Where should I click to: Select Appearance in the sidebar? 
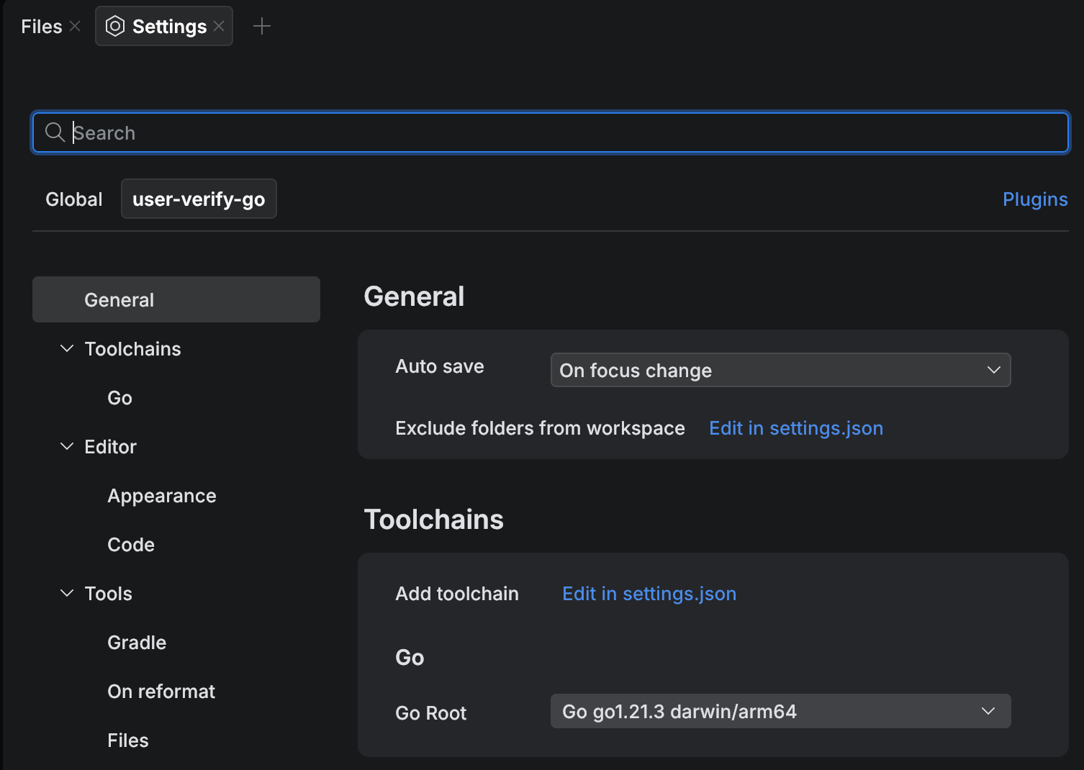coord(161,495)
